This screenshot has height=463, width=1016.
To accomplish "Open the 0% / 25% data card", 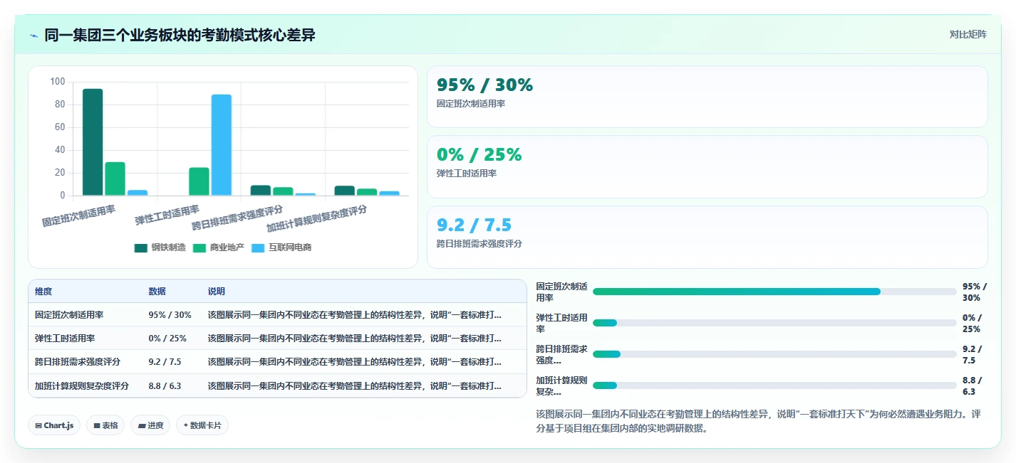I will [707, 166].
